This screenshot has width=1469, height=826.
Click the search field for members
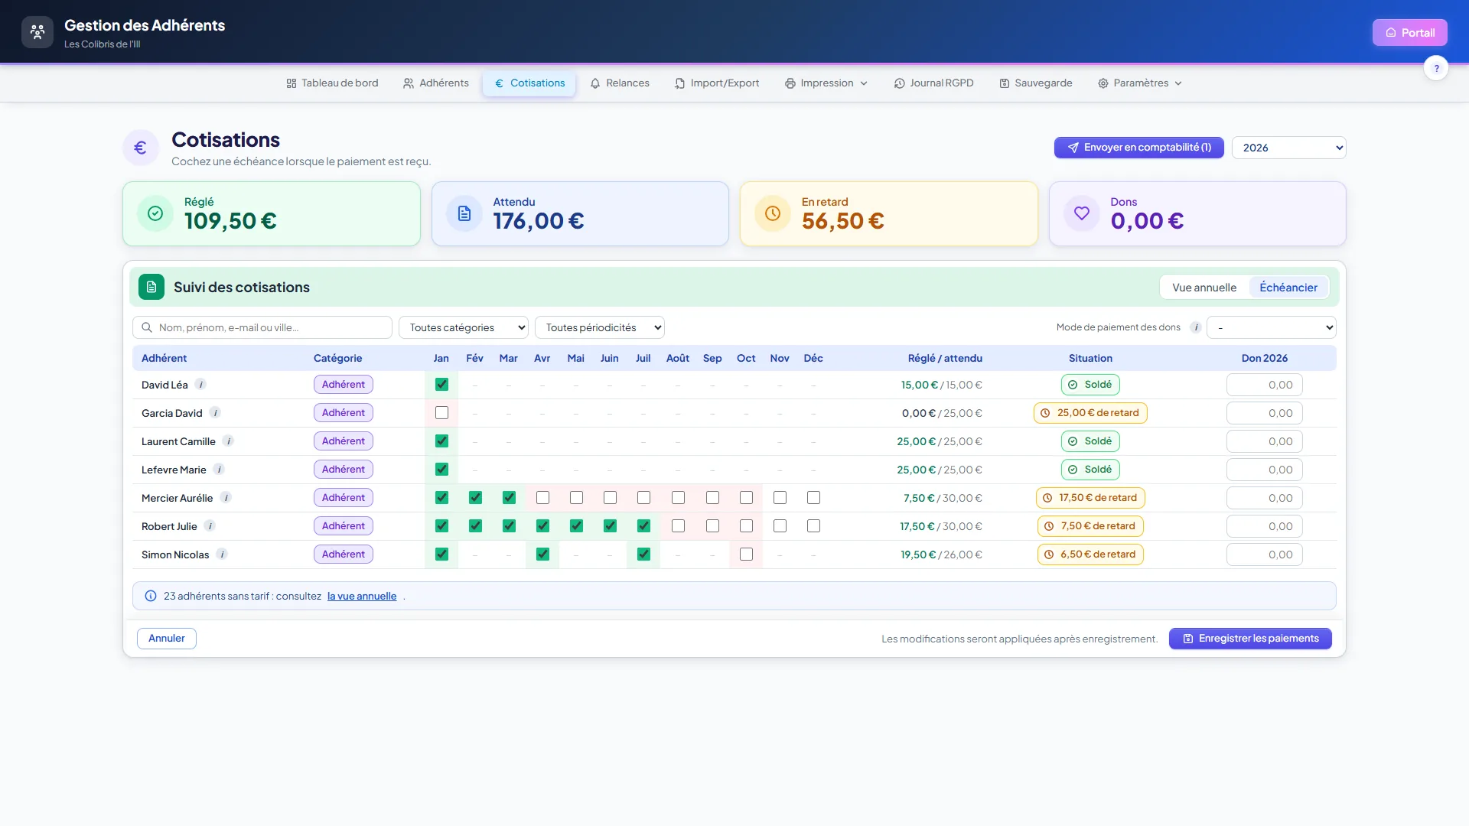click(x=262, y=327)
